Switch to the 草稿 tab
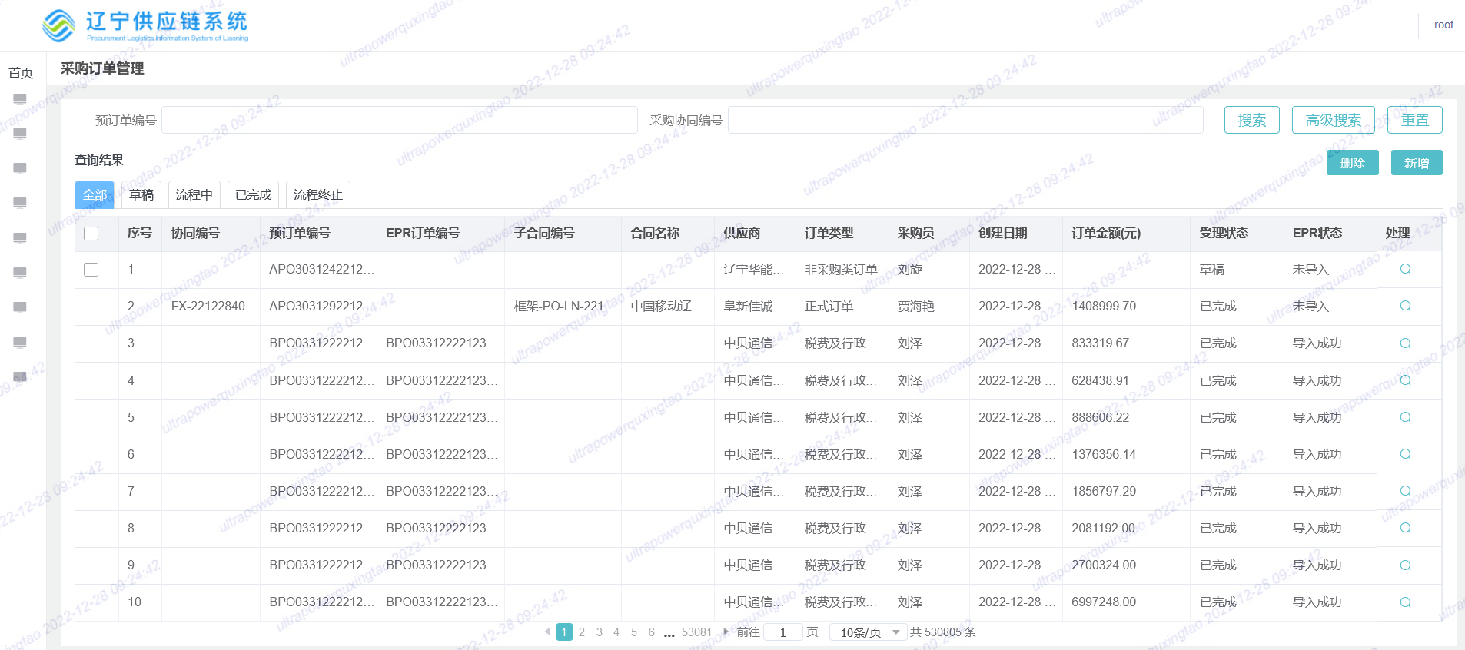Image resolution: width=1465 pixels, height=650 pixels. click(141, 195)
